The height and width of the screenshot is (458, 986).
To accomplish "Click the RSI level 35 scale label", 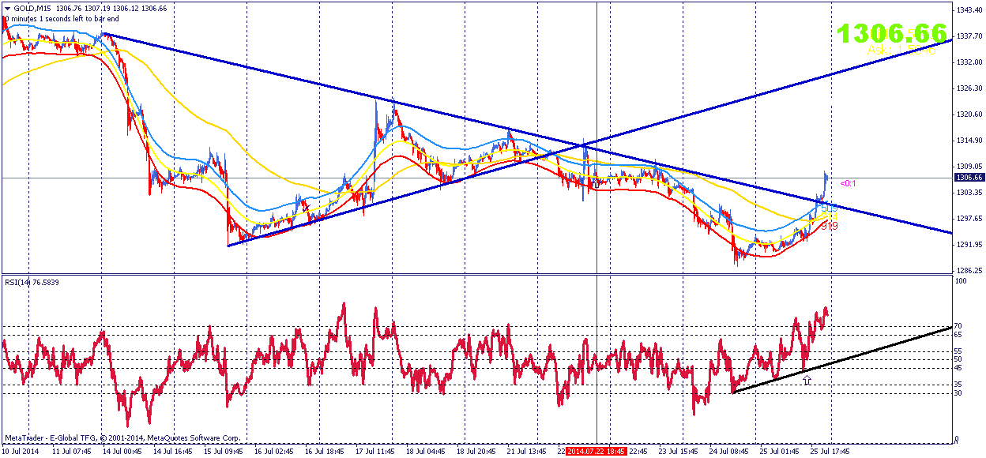I will click(959, 385).
